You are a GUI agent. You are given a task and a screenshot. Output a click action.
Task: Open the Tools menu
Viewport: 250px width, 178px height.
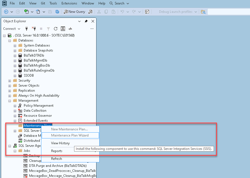53,3
